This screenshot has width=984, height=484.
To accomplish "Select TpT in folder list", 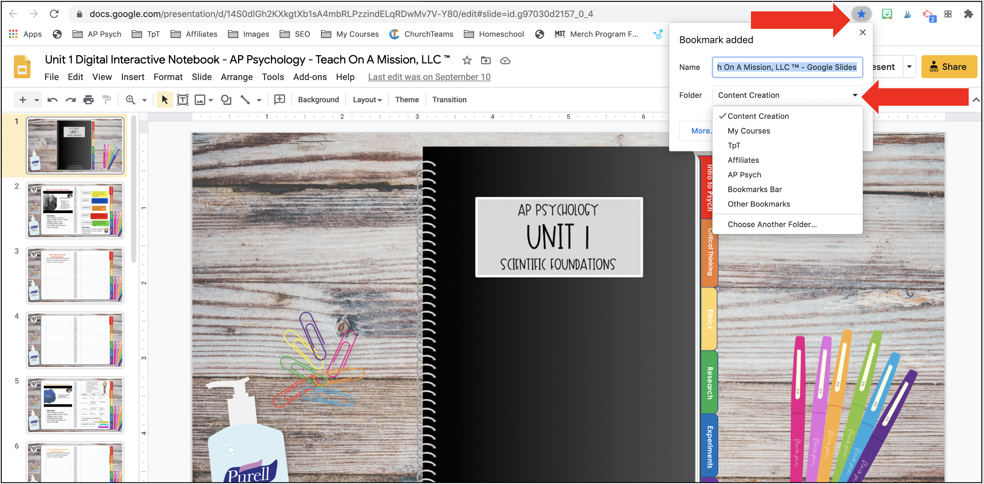I will pos(734,145).
